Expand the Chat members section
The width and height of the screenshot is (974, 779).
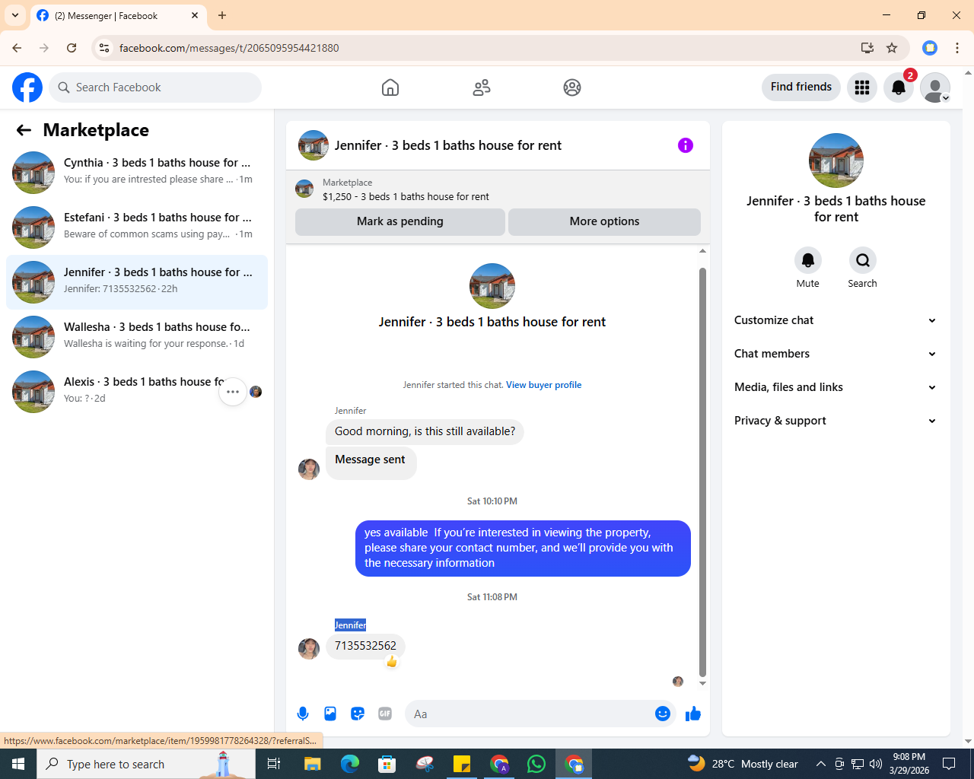[836, 354]
